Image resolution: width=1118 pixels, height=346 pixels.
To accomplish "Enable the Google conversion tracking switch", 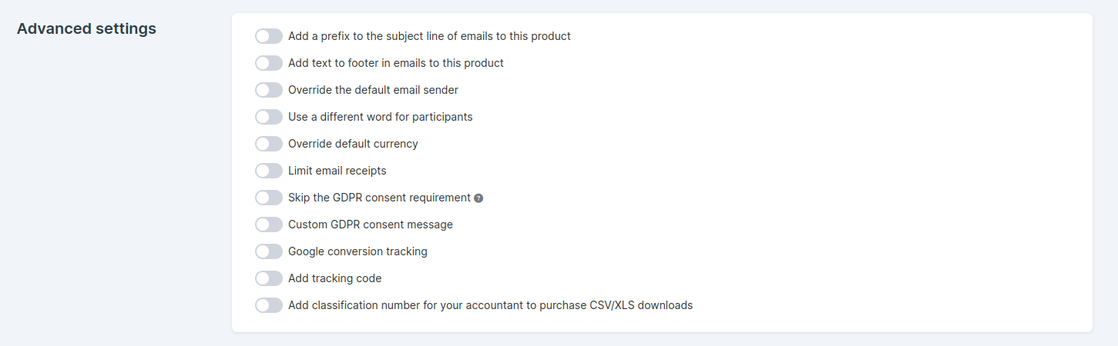I will point(269,251).
